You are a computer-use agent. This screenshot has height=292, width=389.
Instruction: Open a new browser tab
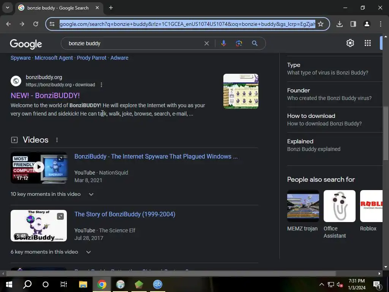click(111, 8)
